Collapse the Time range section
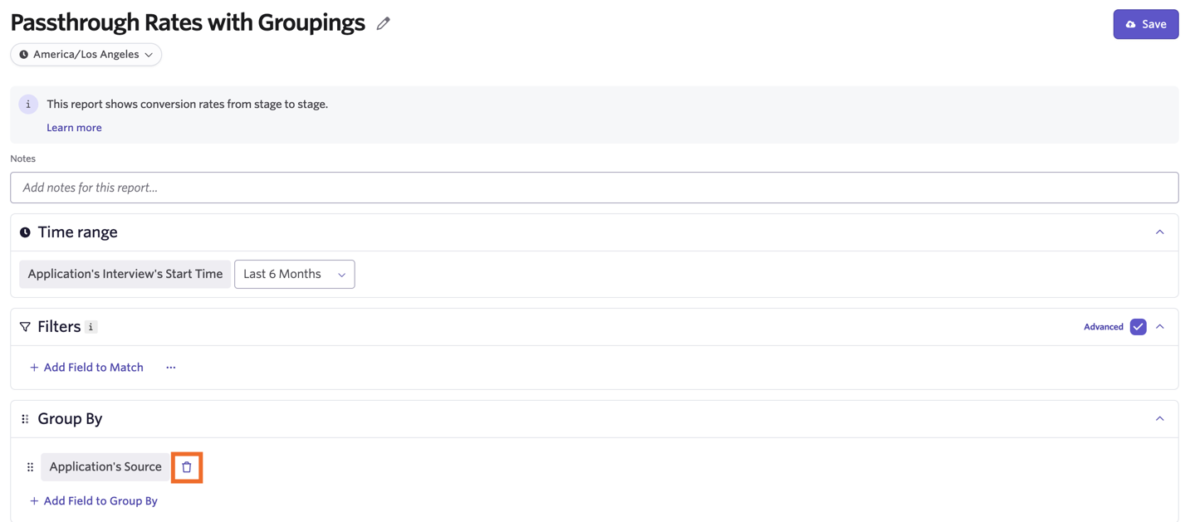The width and height of the screenshot is (1190, 522). [x=1160, y=232]
